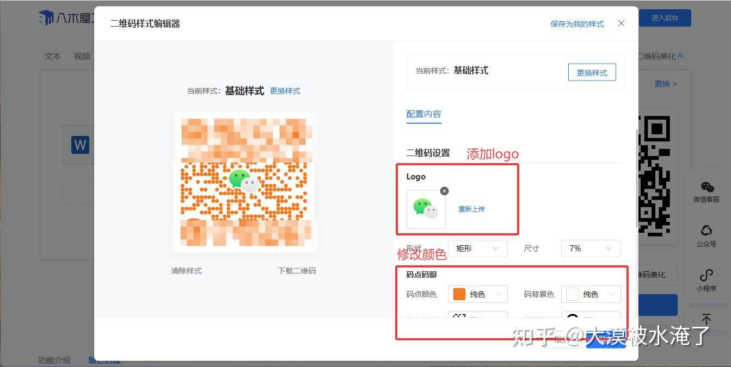Image resolution: width=731 pixels, height=367 pixels.
Task: Click 清除样式 under the preview
Action: click(186, 271)
